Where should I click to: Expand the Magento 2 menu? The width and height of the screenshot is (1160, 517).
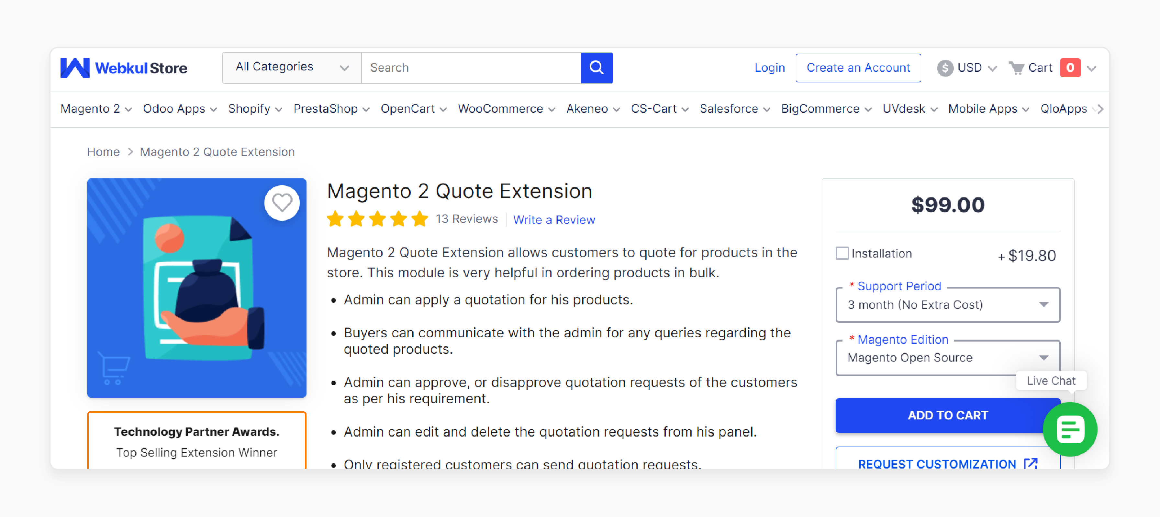96,109
